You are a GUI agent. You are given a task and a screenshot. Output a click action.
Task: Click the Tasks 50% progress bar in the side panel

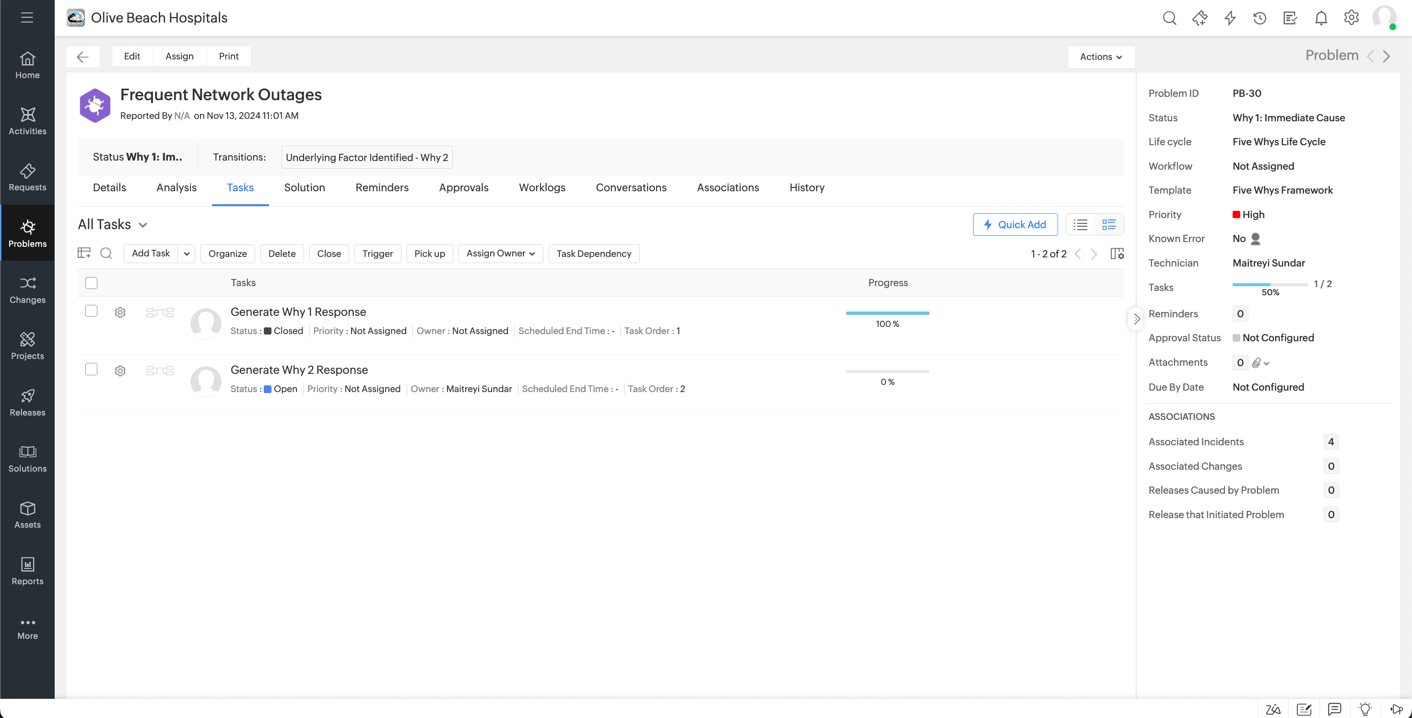[x=1271, y=284]
